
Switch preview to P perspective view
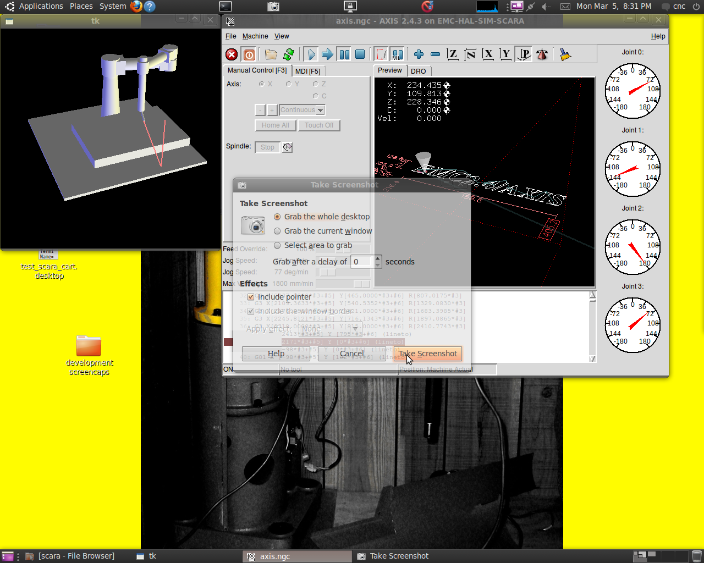tap(524, 54)
